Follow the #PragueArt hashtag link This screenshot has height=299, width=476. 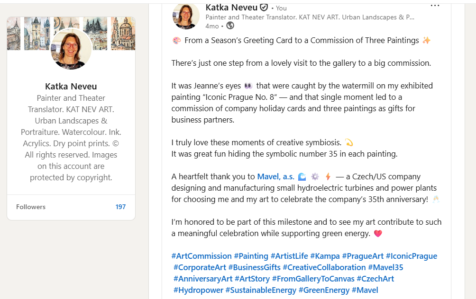pos(363,256)
